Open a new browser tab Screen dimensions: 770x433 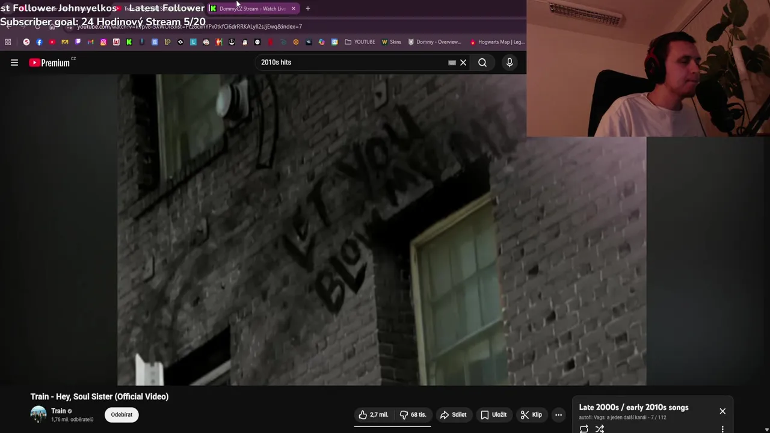[x=307, y=8]
